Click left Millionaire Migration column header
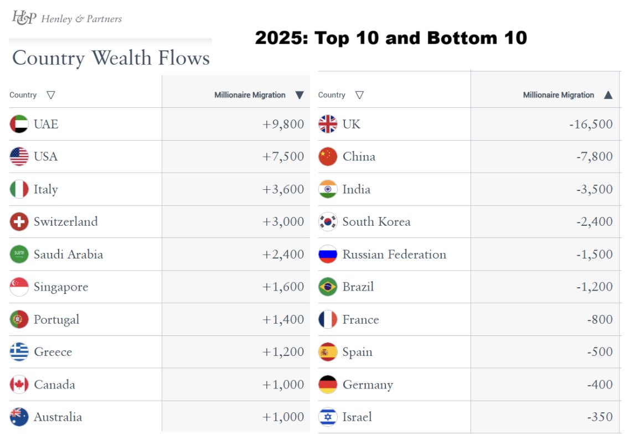630x445 pixels. (x=250, y=95)
